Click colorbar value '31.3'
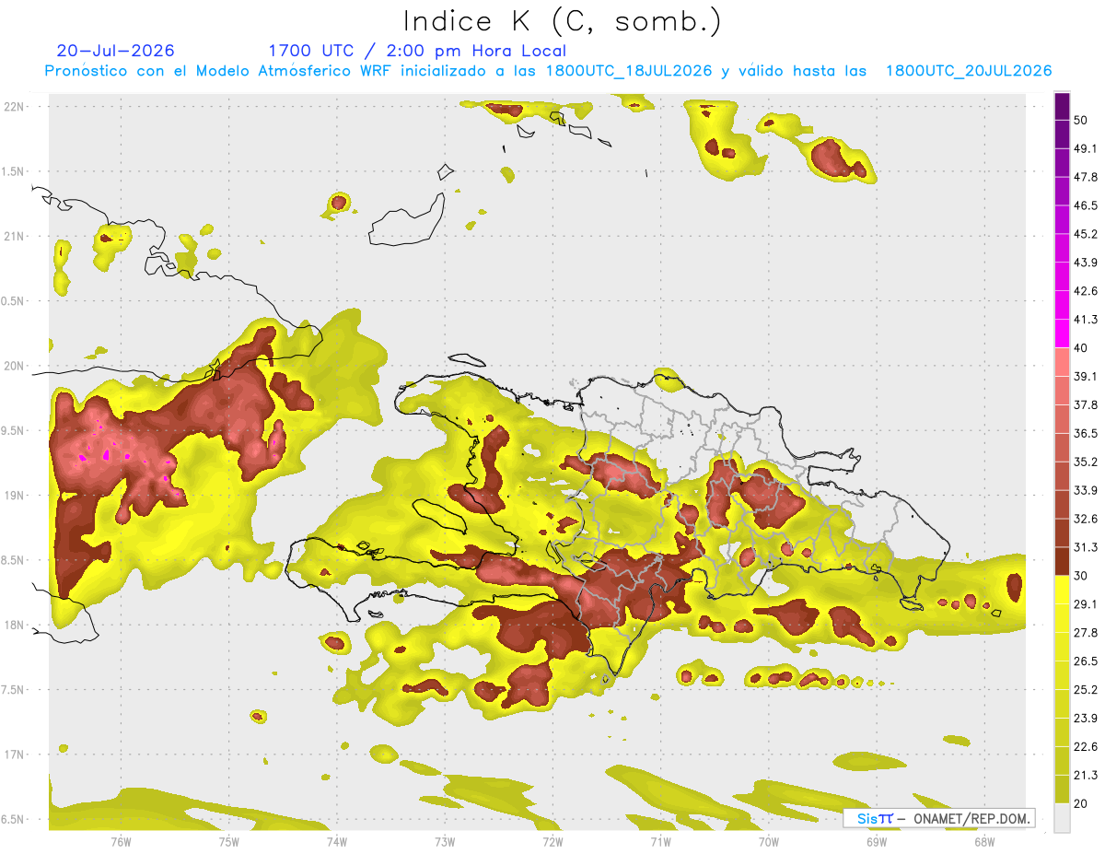The image size is (1105, 854). [x=1086, y=547]
